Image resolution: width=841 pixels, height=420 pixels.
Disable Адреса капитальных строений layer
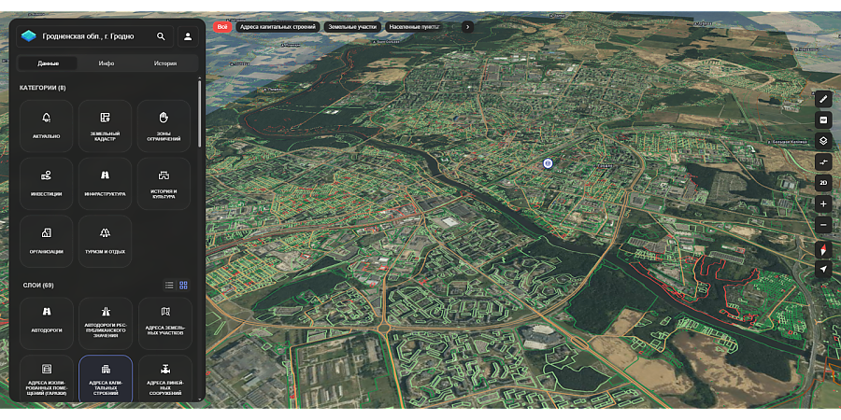(x=105, y=379)
